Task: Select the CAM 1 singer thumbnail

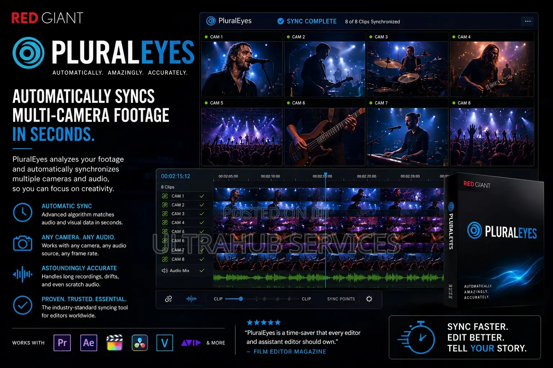Action: tap(242, 69)
